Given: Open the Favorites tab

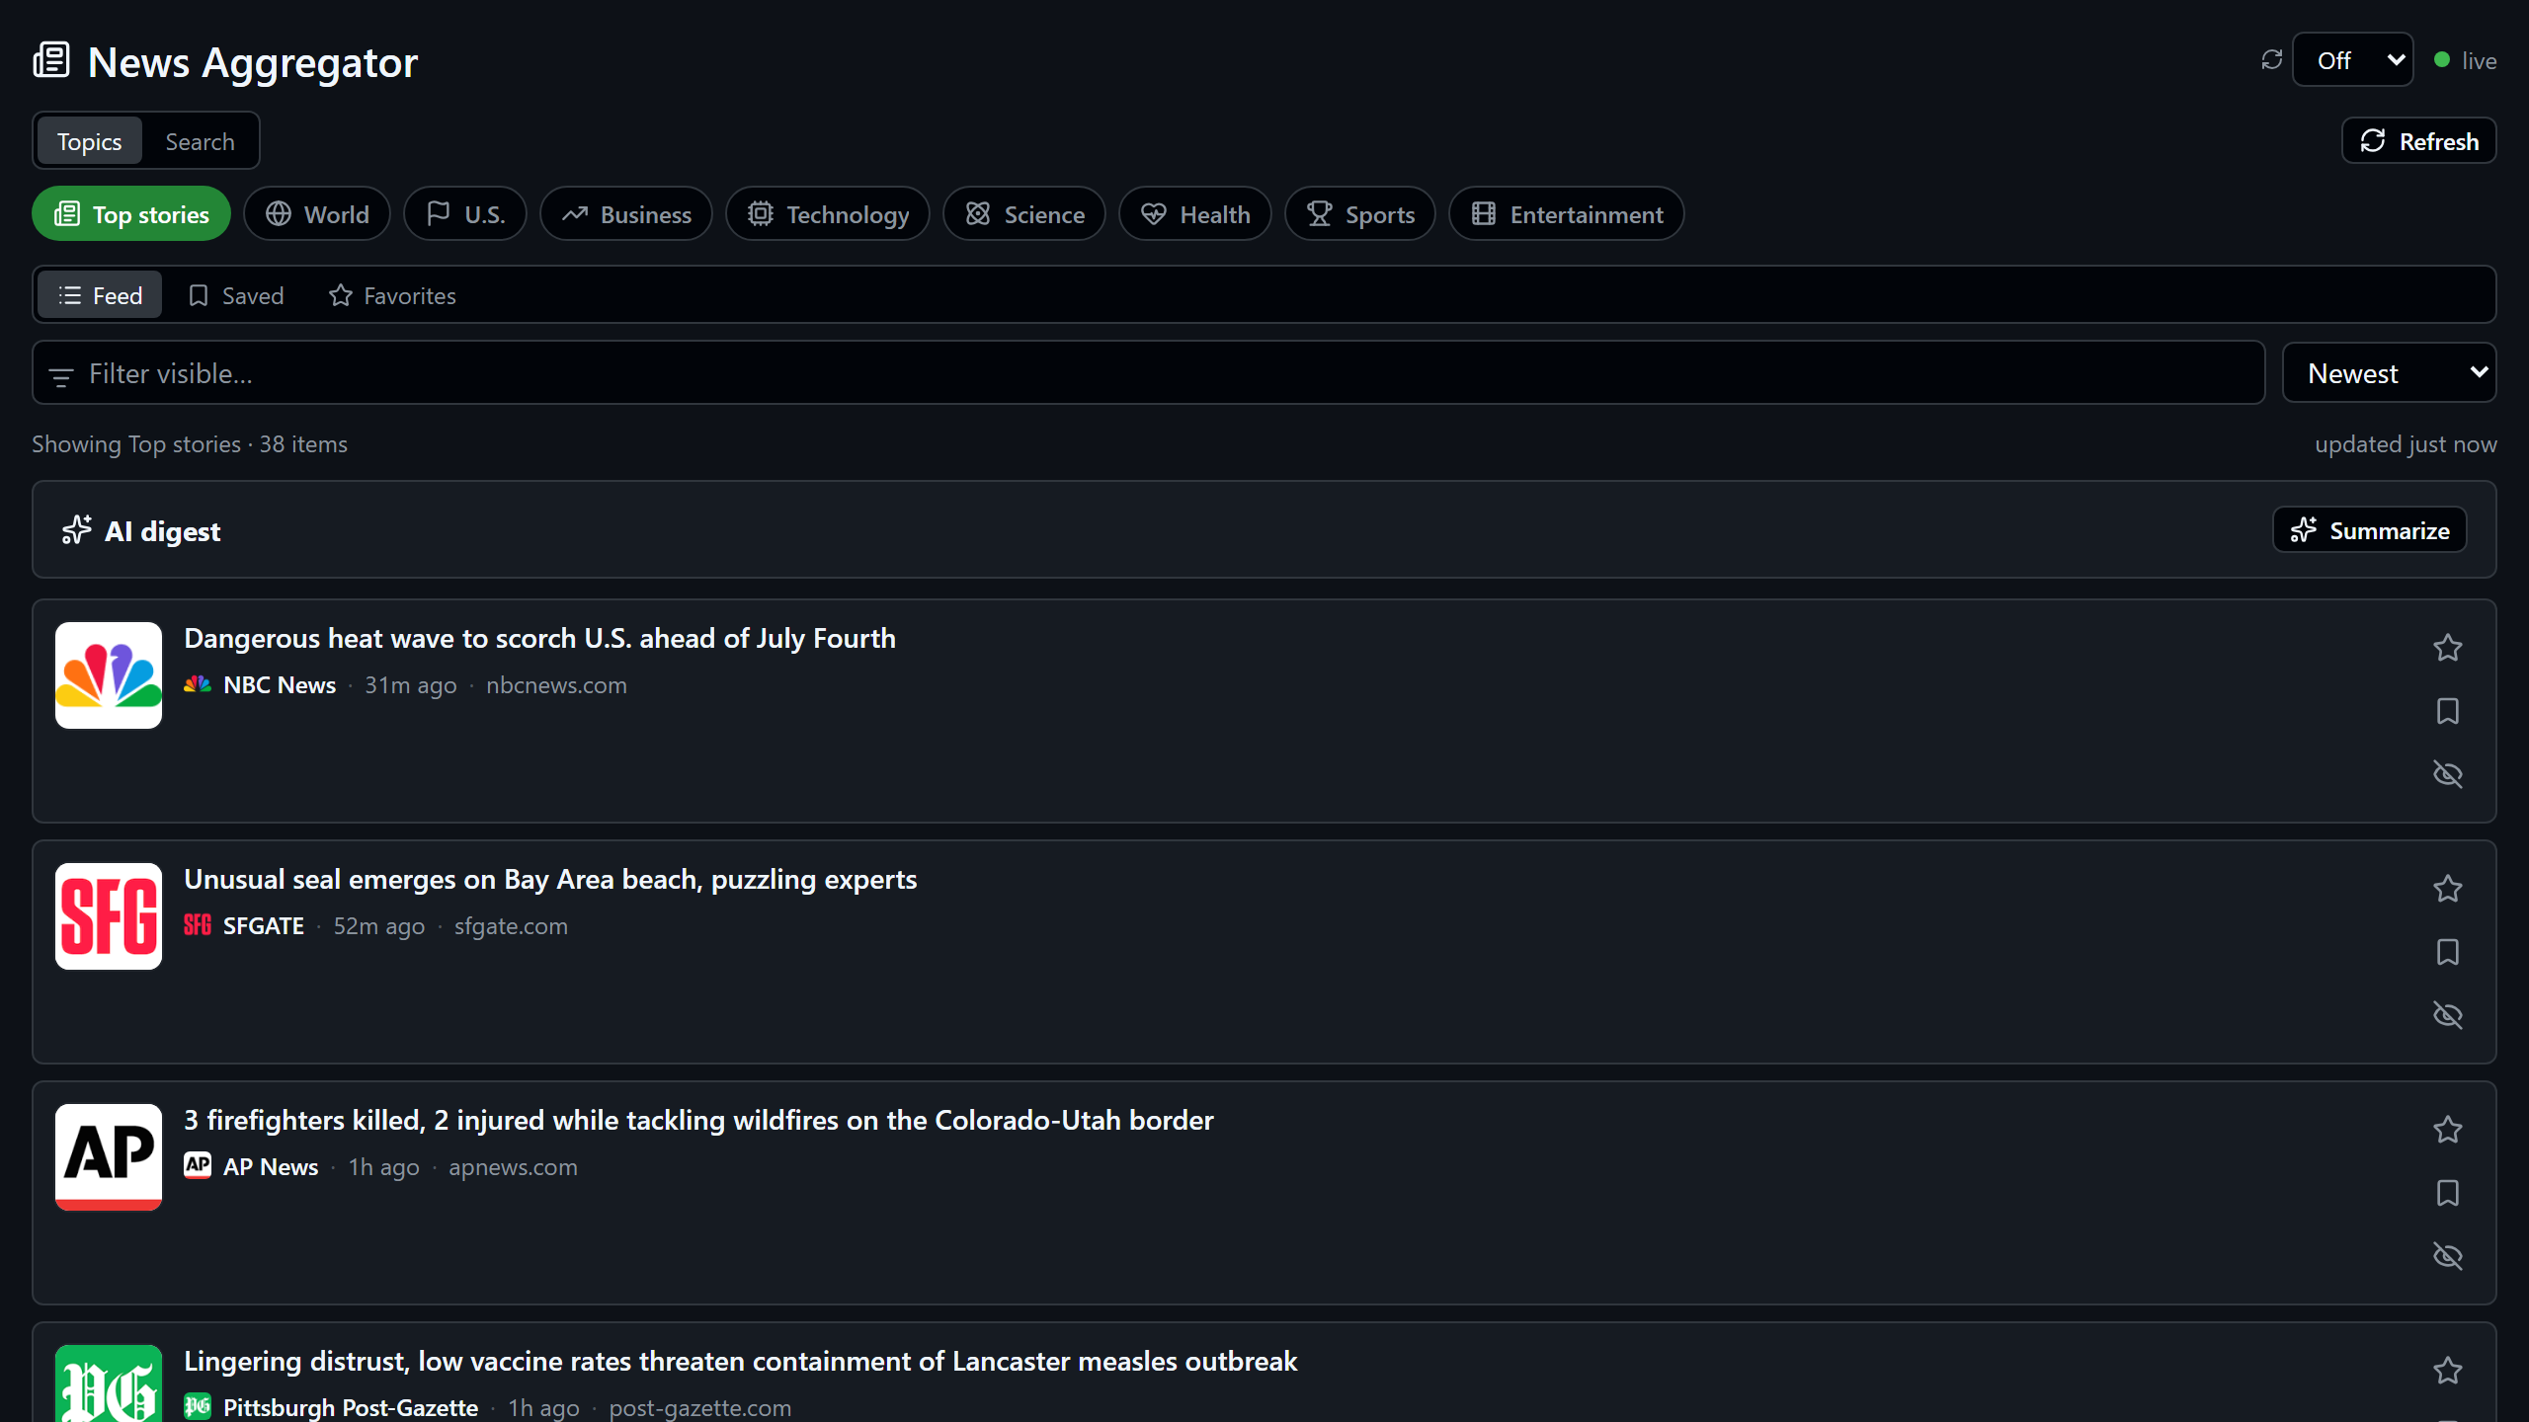Looking at the screenshot, I should click(392, 295).
